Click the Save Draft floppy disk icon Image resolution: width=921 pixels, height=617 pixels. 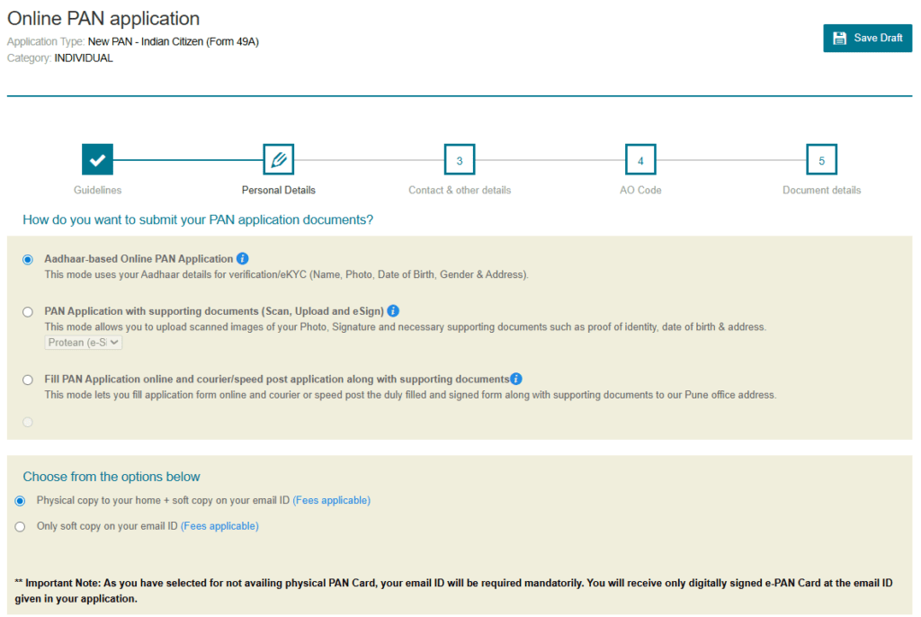840,38
